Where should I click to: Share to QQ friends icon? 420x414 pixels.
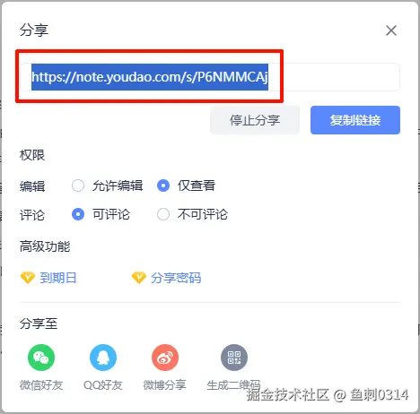103,358
